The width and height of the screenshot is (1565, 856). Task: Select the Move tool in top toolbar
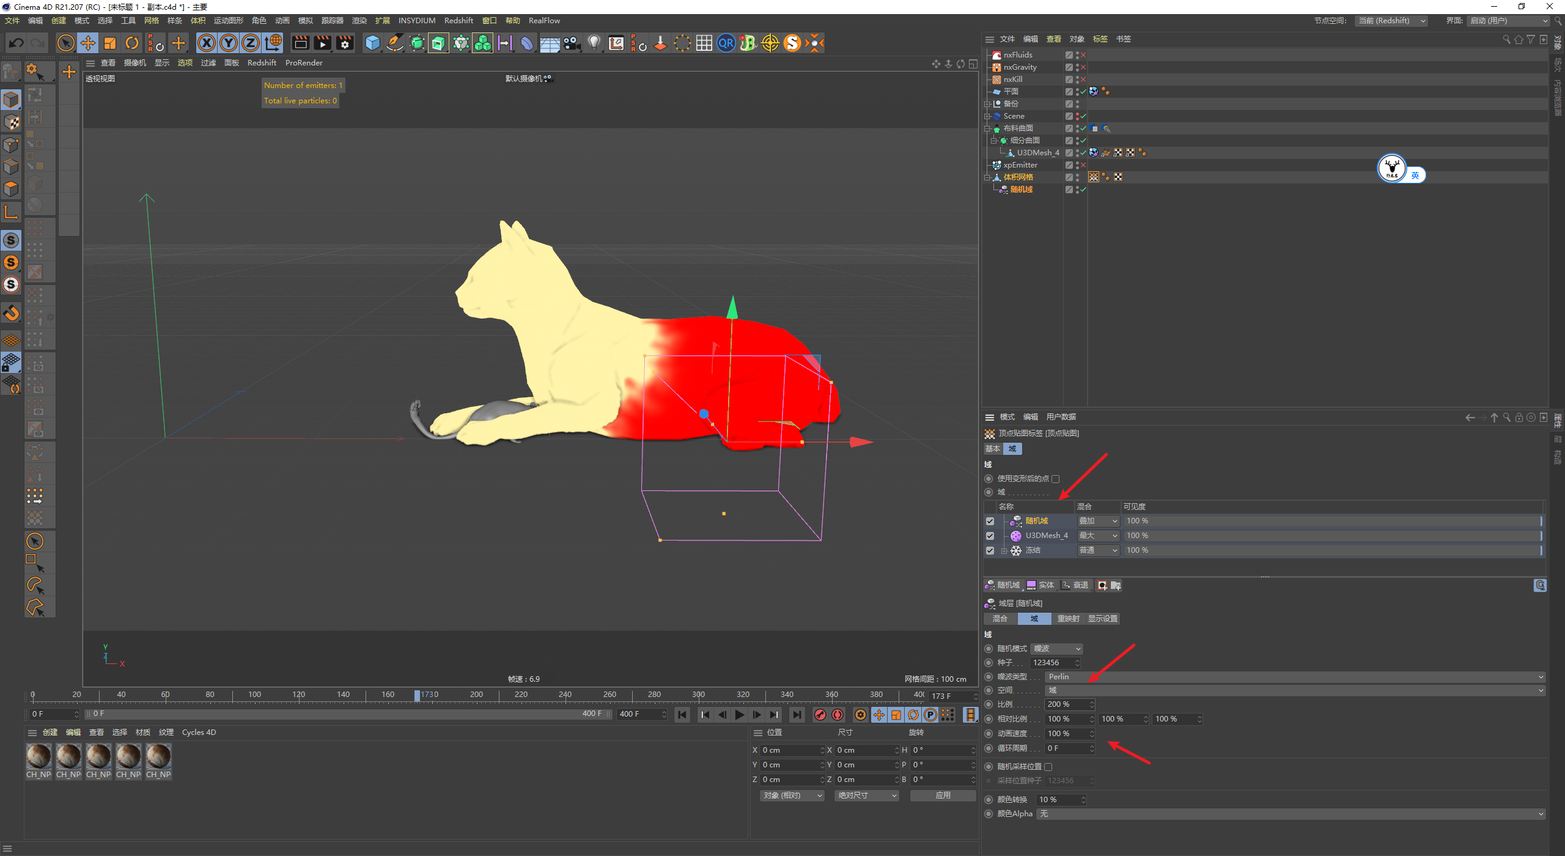[88, 43]
